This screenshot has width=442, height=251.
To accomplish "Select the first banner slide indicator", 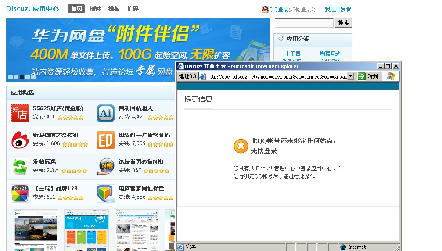I will click(11, 77).
